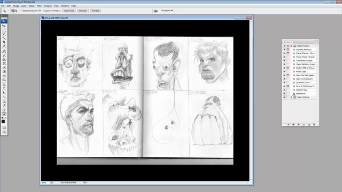Viewport: 342px width, 192px height.
Task: Open the document status bar arrow menu
Action: click(85, 182)
